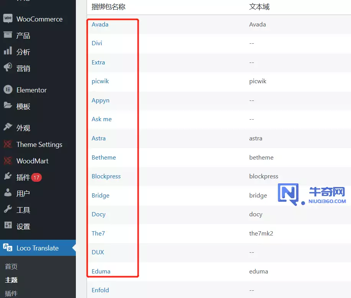Open the picwik theme bundle link
The width and height of the screenshot is (351, 298).
click(x=100, y=81)
